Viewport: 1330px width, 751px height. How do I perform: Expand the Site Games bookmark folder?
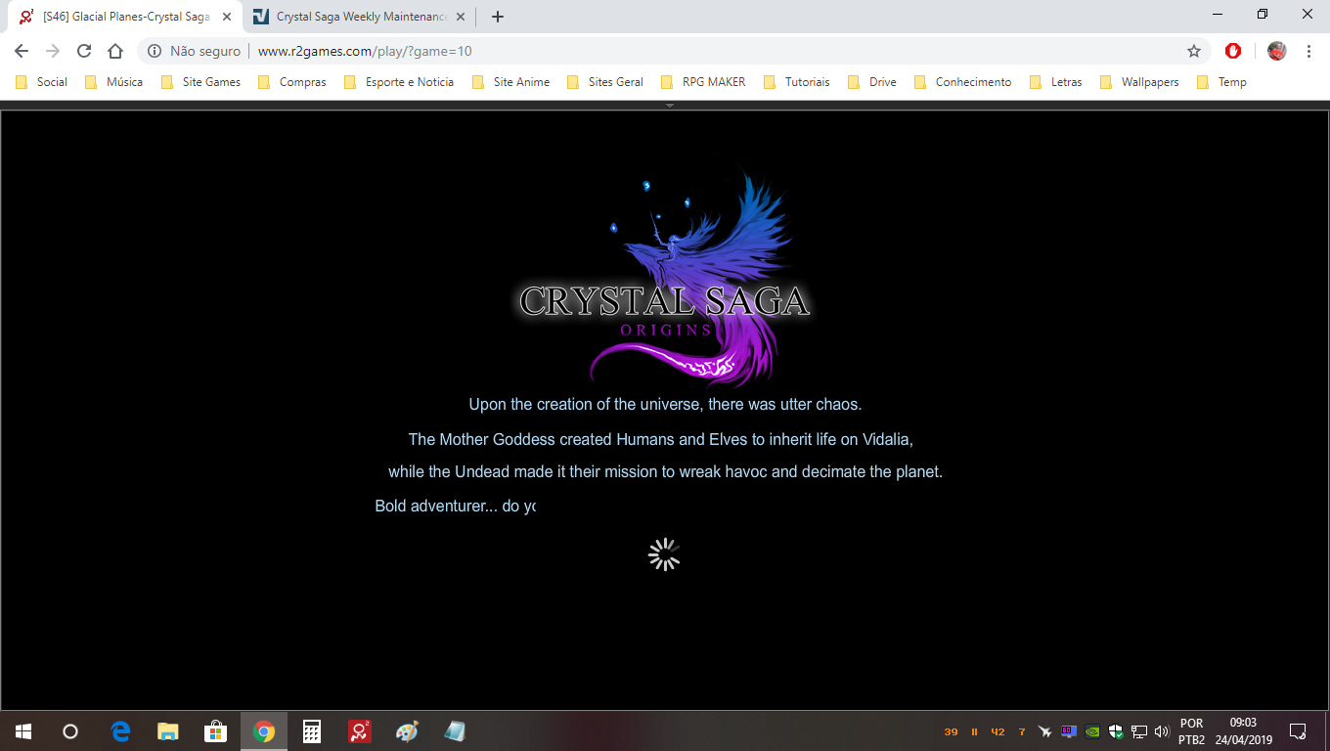pos(200,82)
